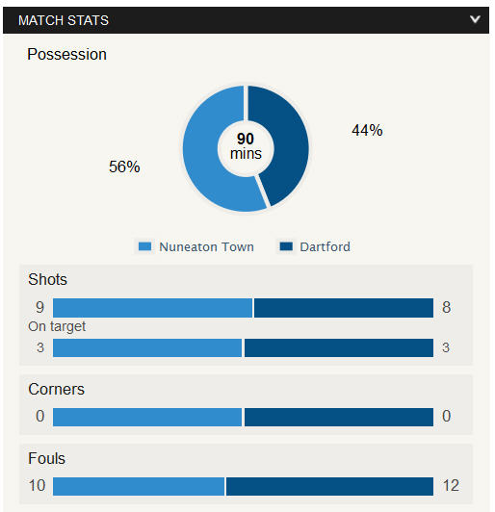Image resolution: width=495 pixels, height=512 pixels.
Task: Click Dartford's 12 fouls bar
Action: pos(330,486)
